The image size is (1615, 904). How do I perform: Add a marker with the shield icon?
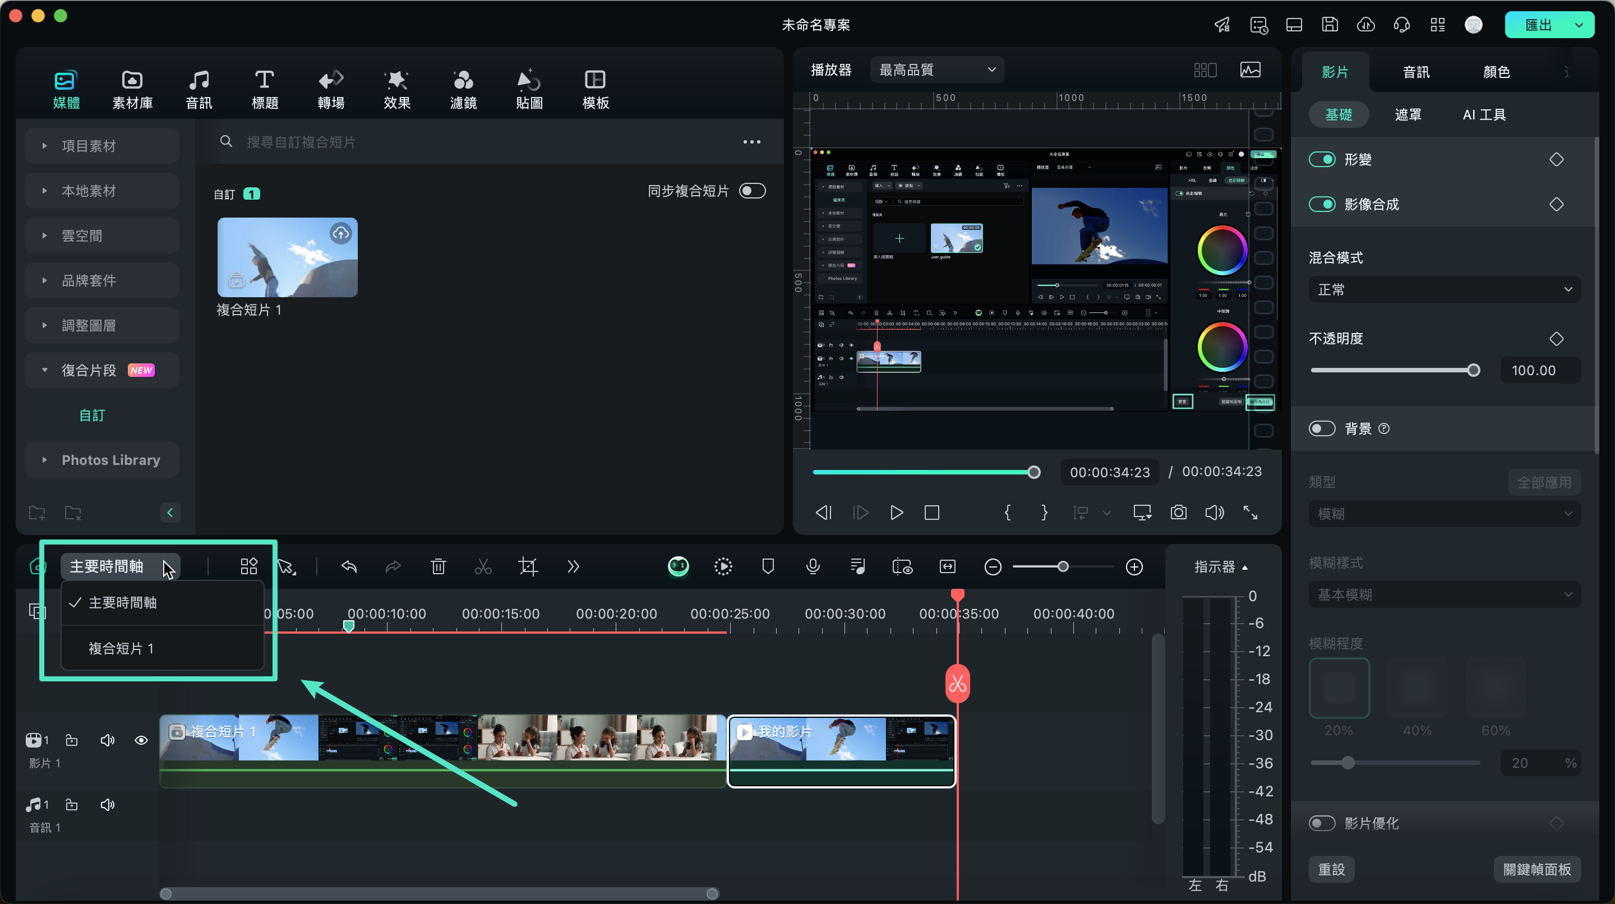click(768, 567)
